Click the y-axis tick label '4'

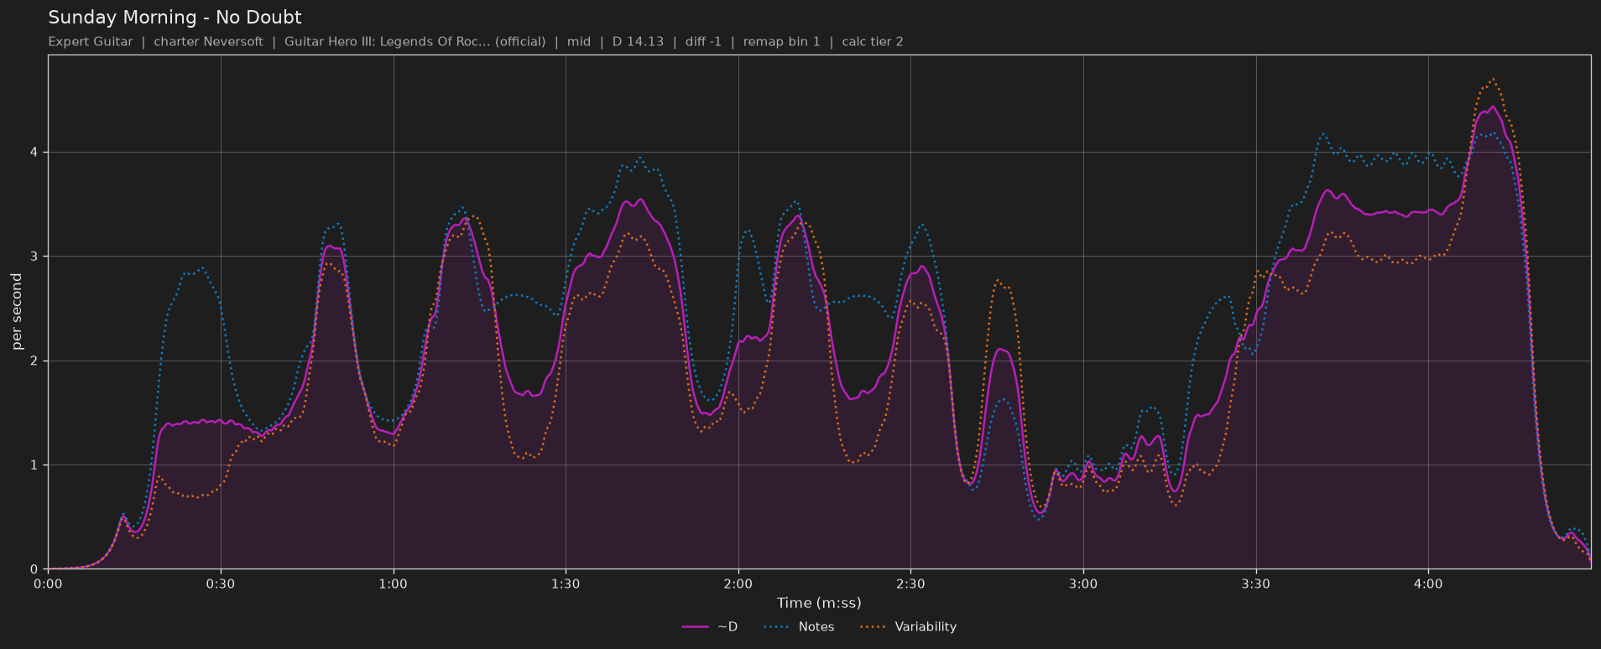34,153
